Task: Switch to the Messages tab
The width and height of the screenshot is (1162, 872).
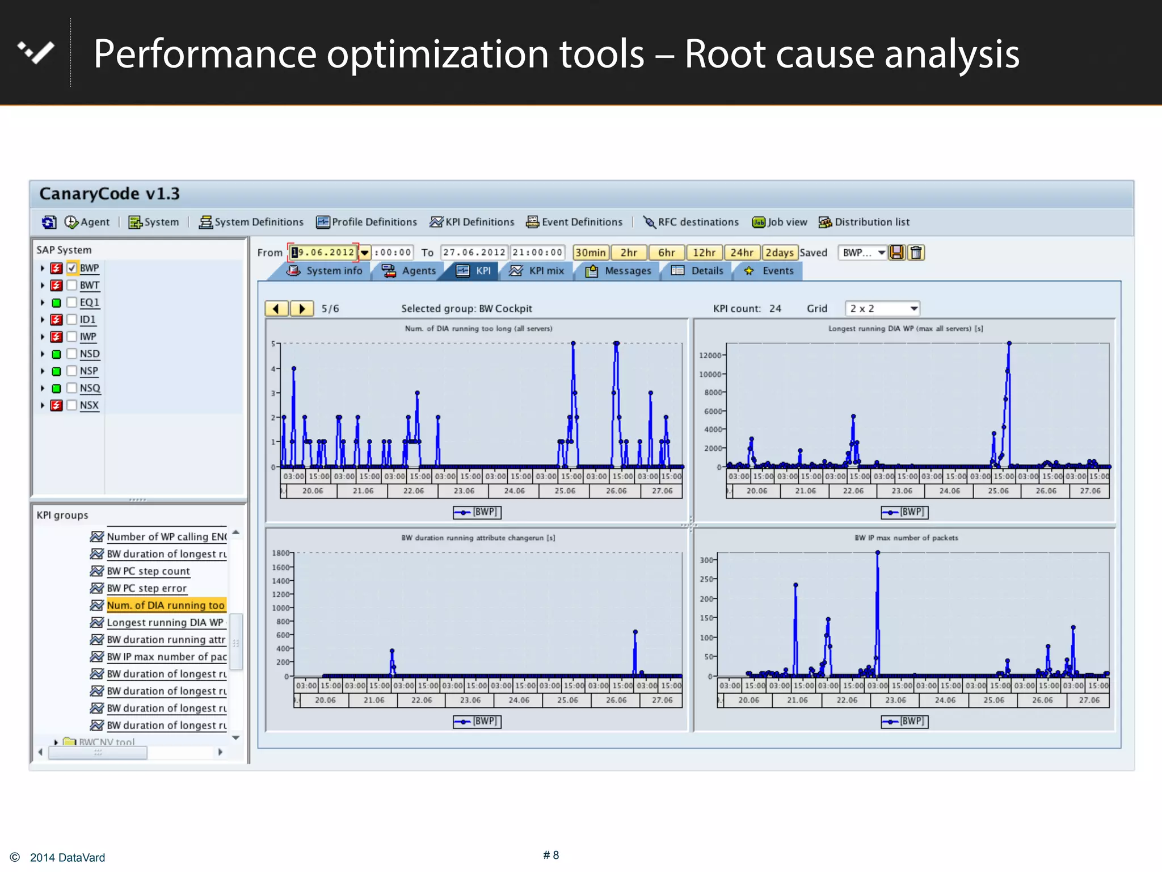Action: pos(618,271)
